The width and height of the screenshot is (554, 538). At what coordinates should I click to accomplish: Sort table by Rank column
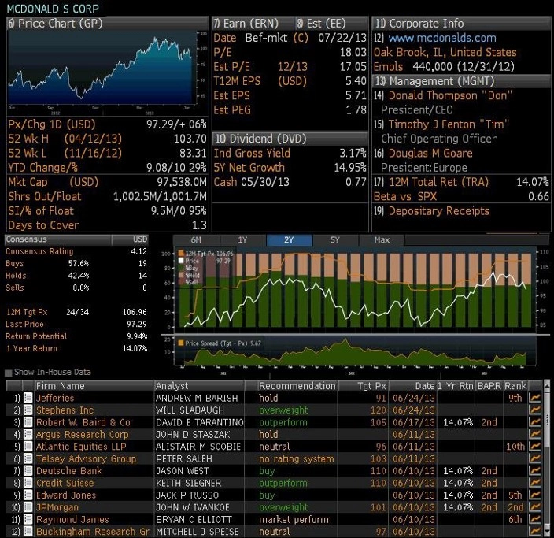pos(515,386)
